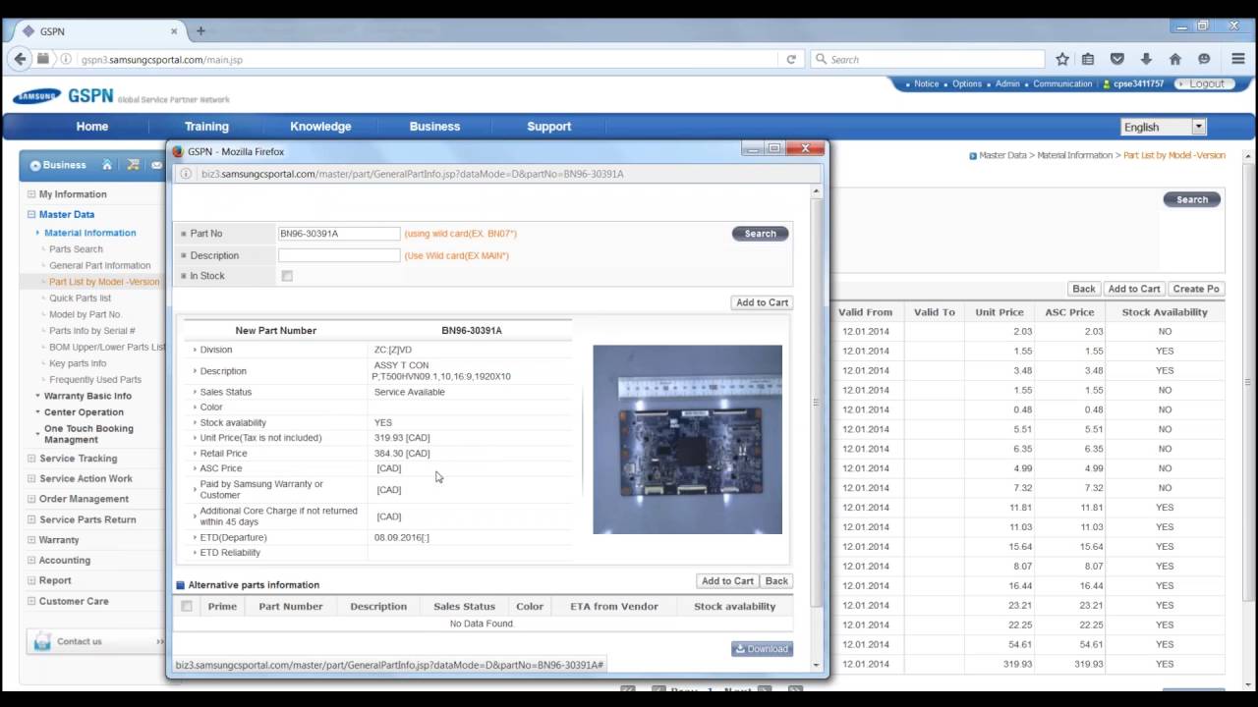Expand Order Management section

coord(31,499)
